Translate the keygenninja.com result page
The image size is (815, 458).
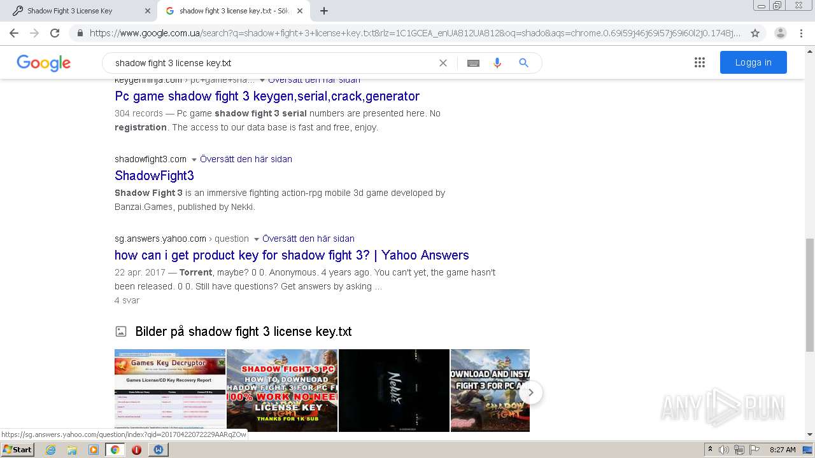pos(314,81)
